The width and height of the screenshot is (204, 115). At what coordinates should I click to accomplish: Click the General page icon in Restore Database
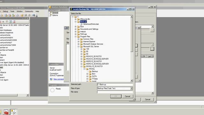[x=50, y=13]
